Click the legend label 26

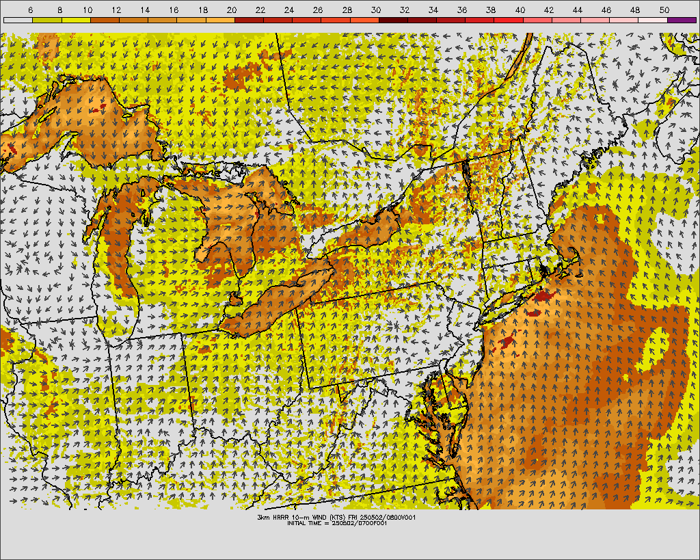318,10
